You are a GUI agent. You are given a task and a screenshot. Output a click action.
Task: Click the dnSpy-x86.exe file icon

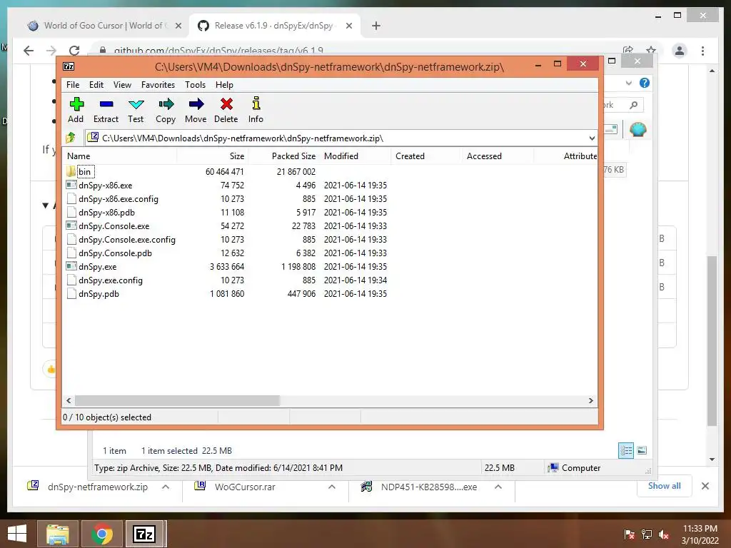pos(71,185)
